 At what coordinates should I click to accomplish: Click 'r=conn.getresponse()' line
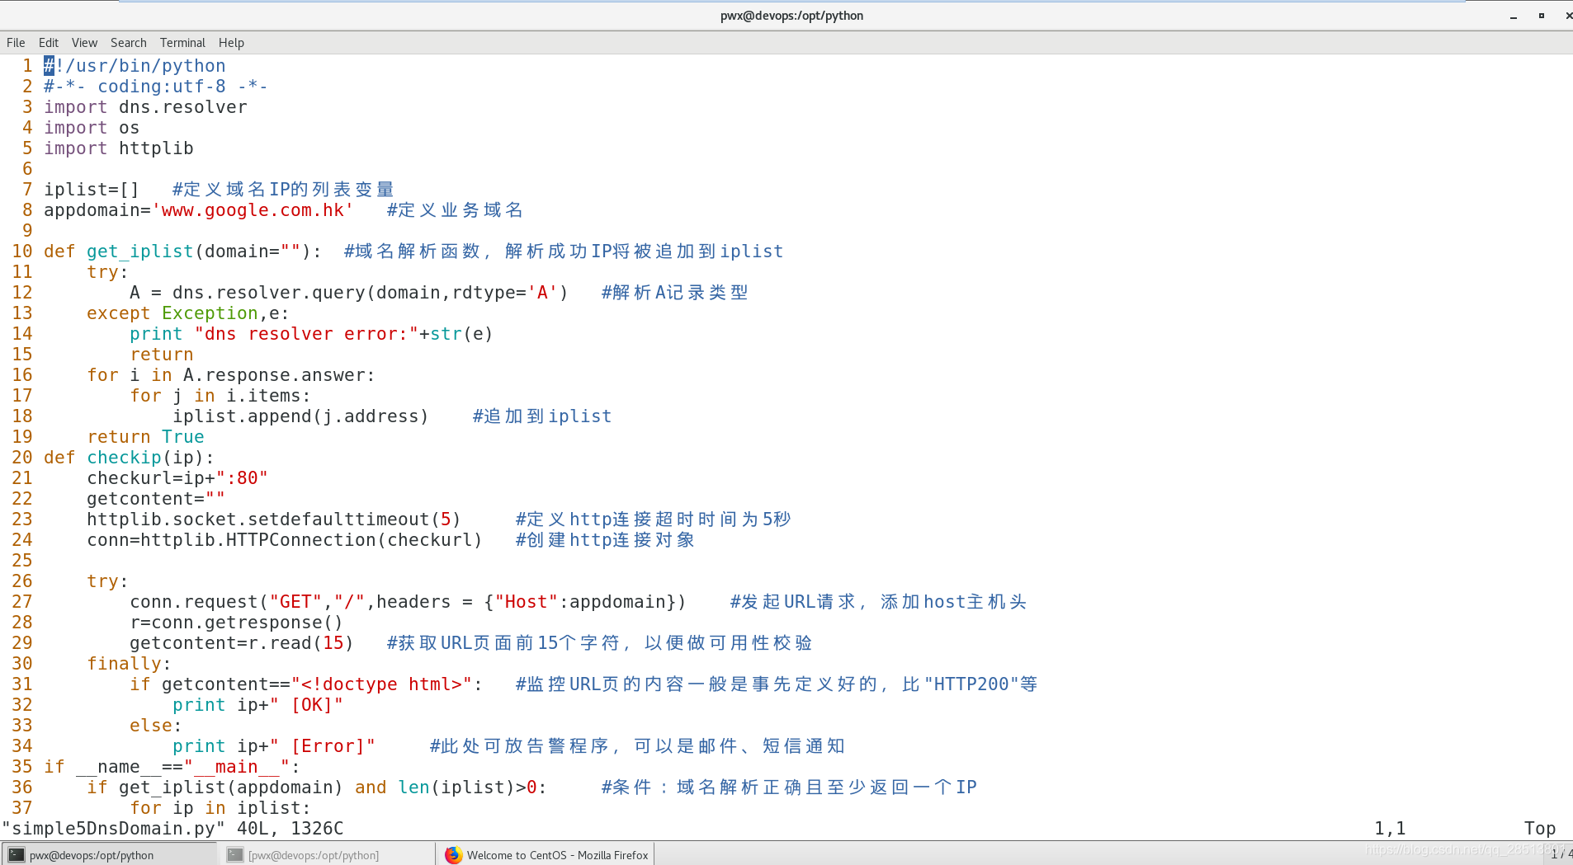(x=236, y=623)
